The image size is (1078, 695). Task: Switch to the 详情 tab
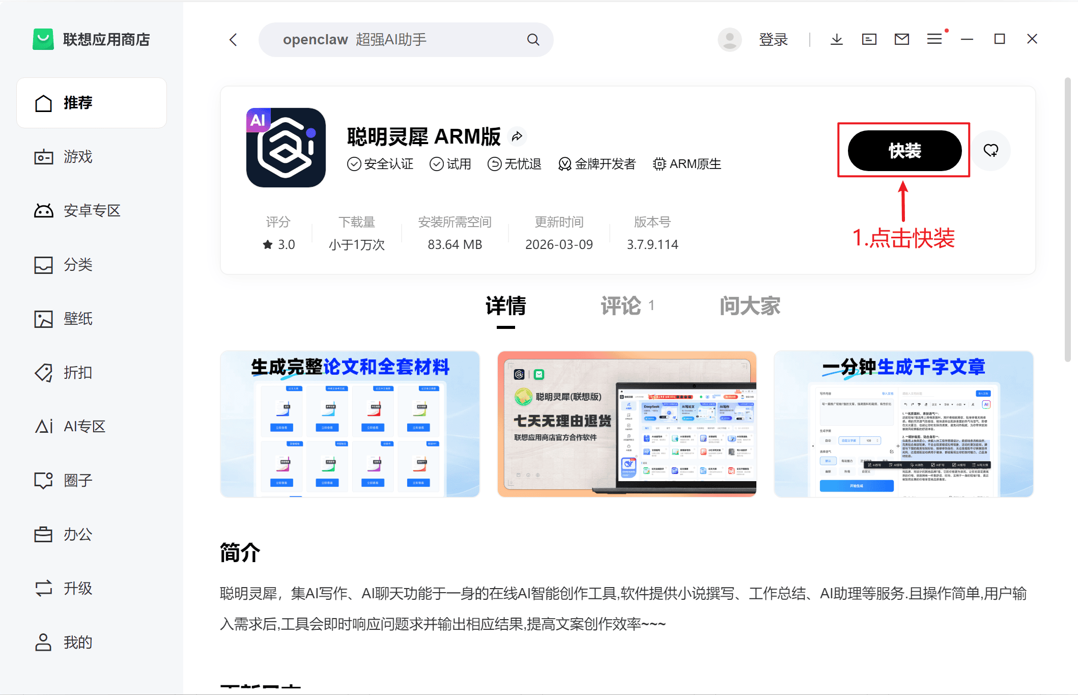[x=505, y=306]
